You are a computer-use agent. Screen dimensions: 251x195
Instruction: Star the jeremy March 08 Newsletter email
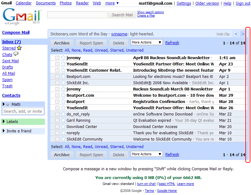(63, 89)
